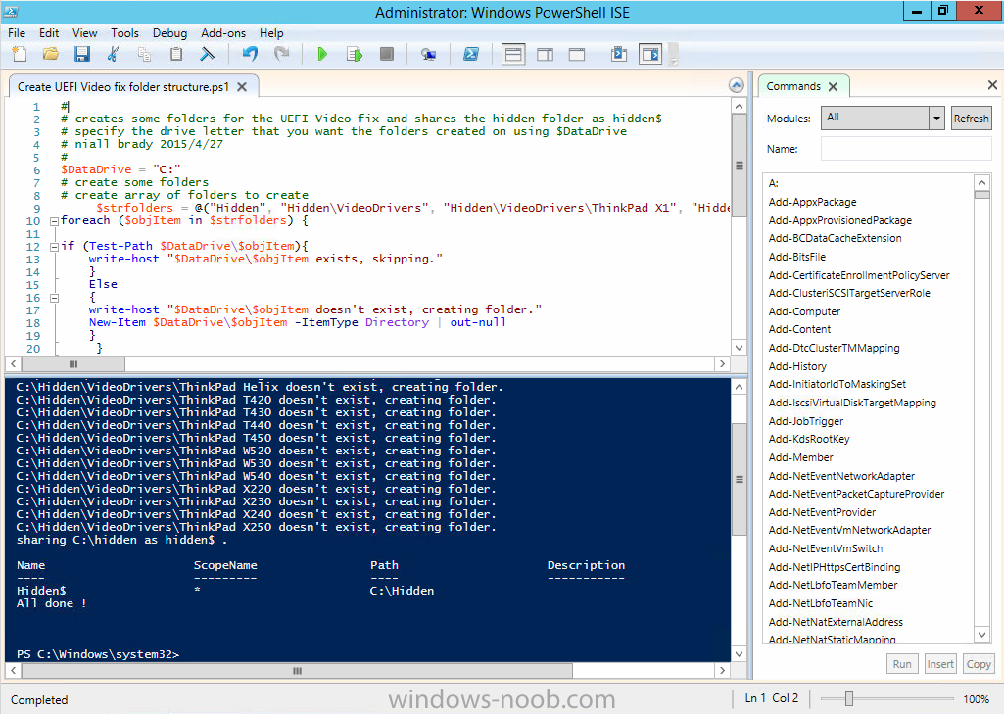The height and width of the screenshot is (714, 1004).
Task: Collapse the foreach block at line 10
Action: click(x=55, y=221)
